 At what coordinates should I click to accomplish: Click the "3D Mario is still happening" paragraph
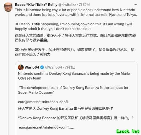(x=73, y=26)
